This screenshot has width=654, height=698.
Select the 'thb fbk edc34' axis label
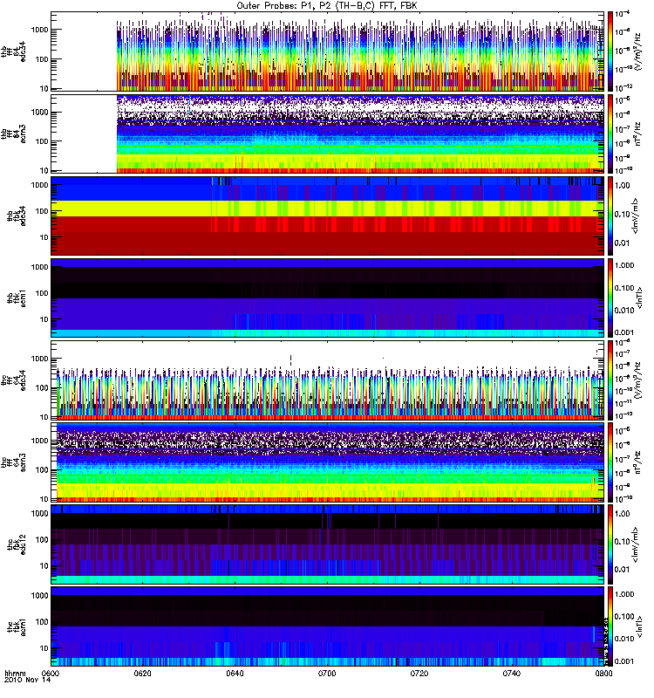(17, 216)
